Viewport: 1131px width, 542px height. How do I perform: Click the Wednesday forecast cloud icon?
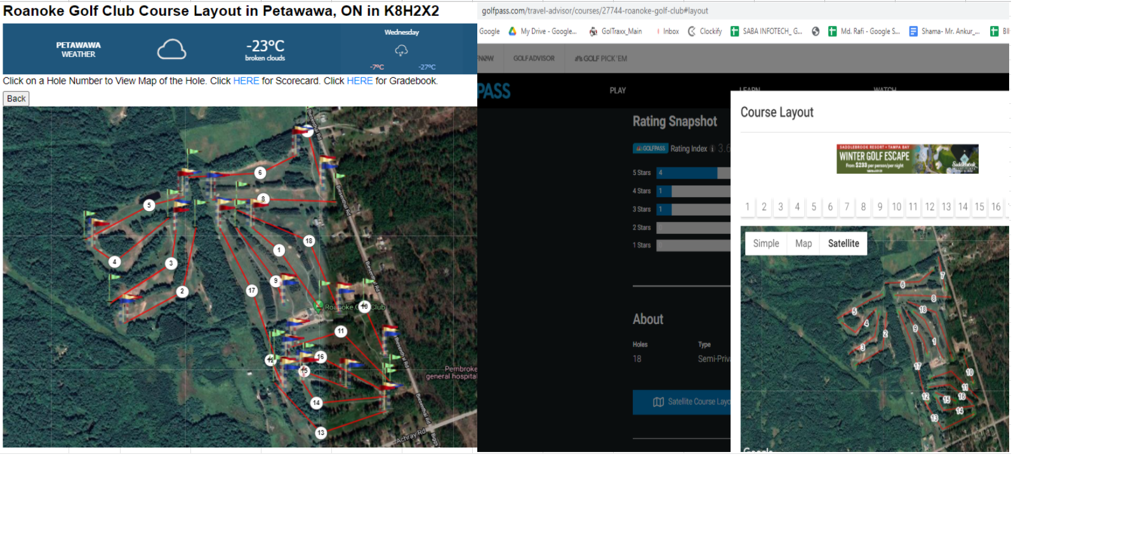pos(401,50)
